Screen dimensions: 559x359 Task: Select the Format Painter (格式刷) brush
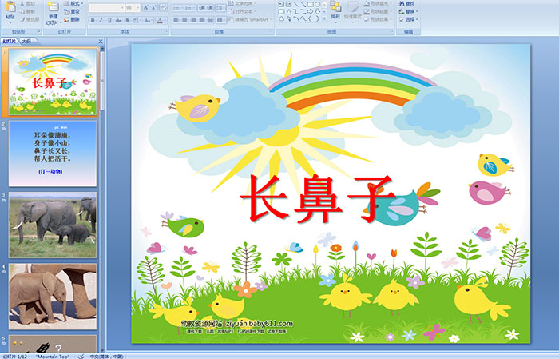click(30, 19)
